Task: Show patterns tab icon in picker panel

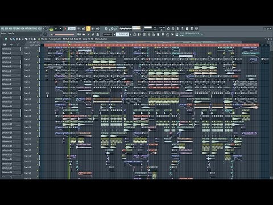Action: [5, 44]
